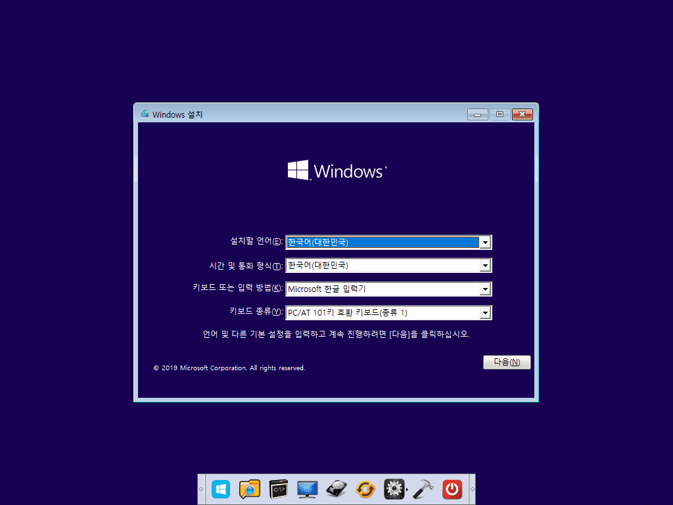
Task: Click the red power button dock icon
Action: (x=452, y=489)
